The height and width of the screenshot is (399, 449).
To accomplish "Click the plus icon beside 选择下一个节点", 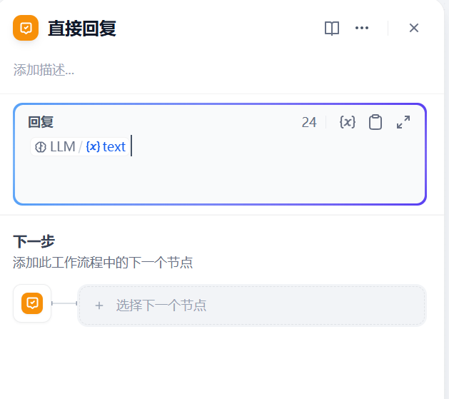I will [99, 305].
